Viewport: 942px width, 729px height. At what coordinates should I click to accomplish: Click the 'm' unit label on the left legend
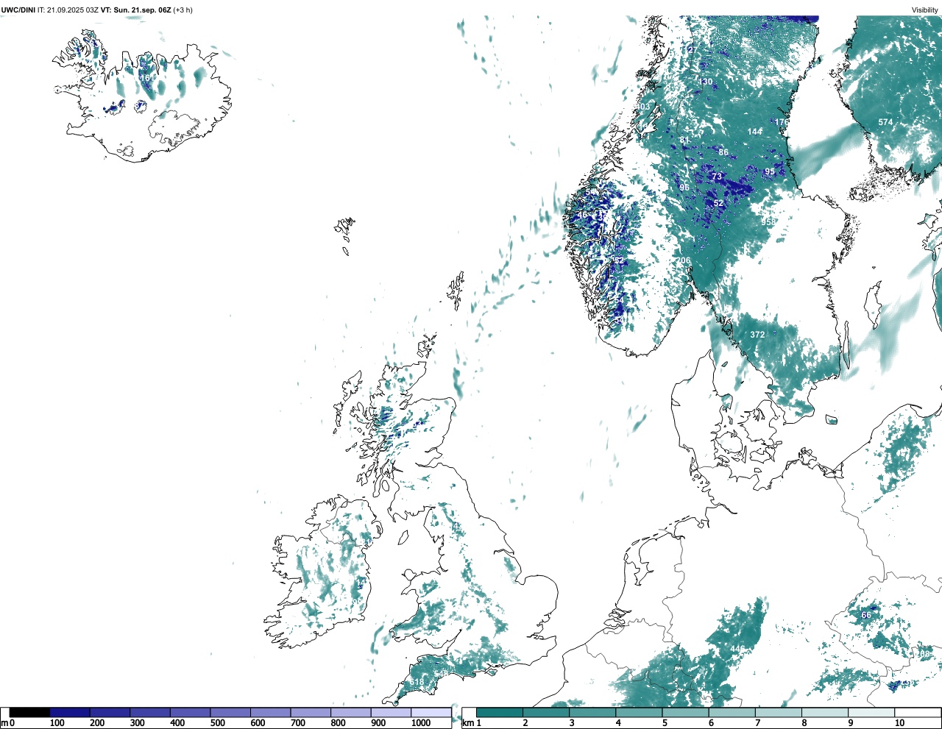tap(4, 723)
